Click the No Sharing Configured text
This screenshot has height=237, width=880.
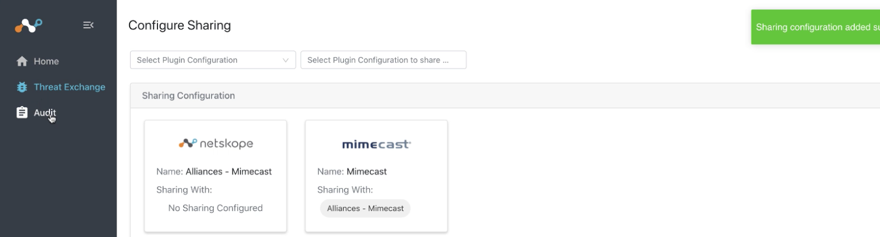click(x=215, y=208)
